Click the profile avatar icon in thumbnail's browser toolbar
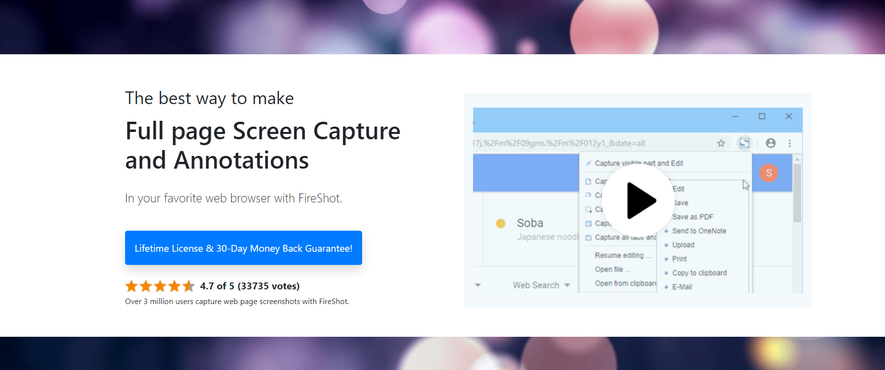Screen dimensions: 885x370 tap(771, 143)
